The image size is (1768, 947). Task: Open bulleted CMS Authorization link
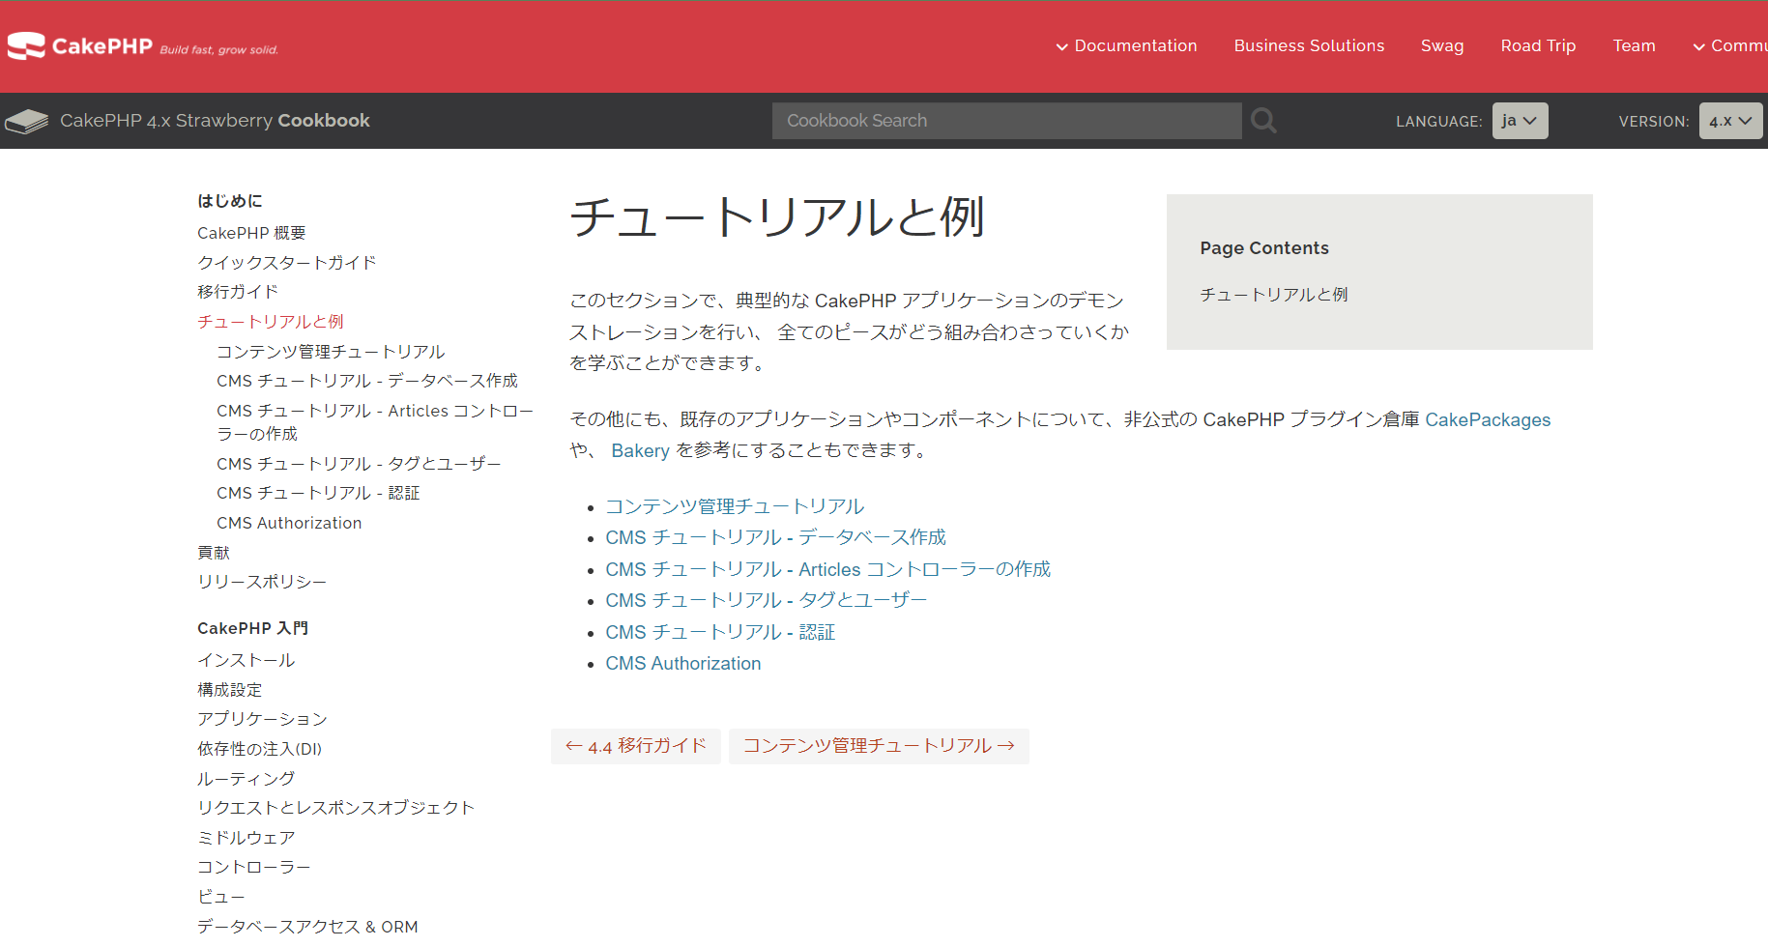(683, 664)
